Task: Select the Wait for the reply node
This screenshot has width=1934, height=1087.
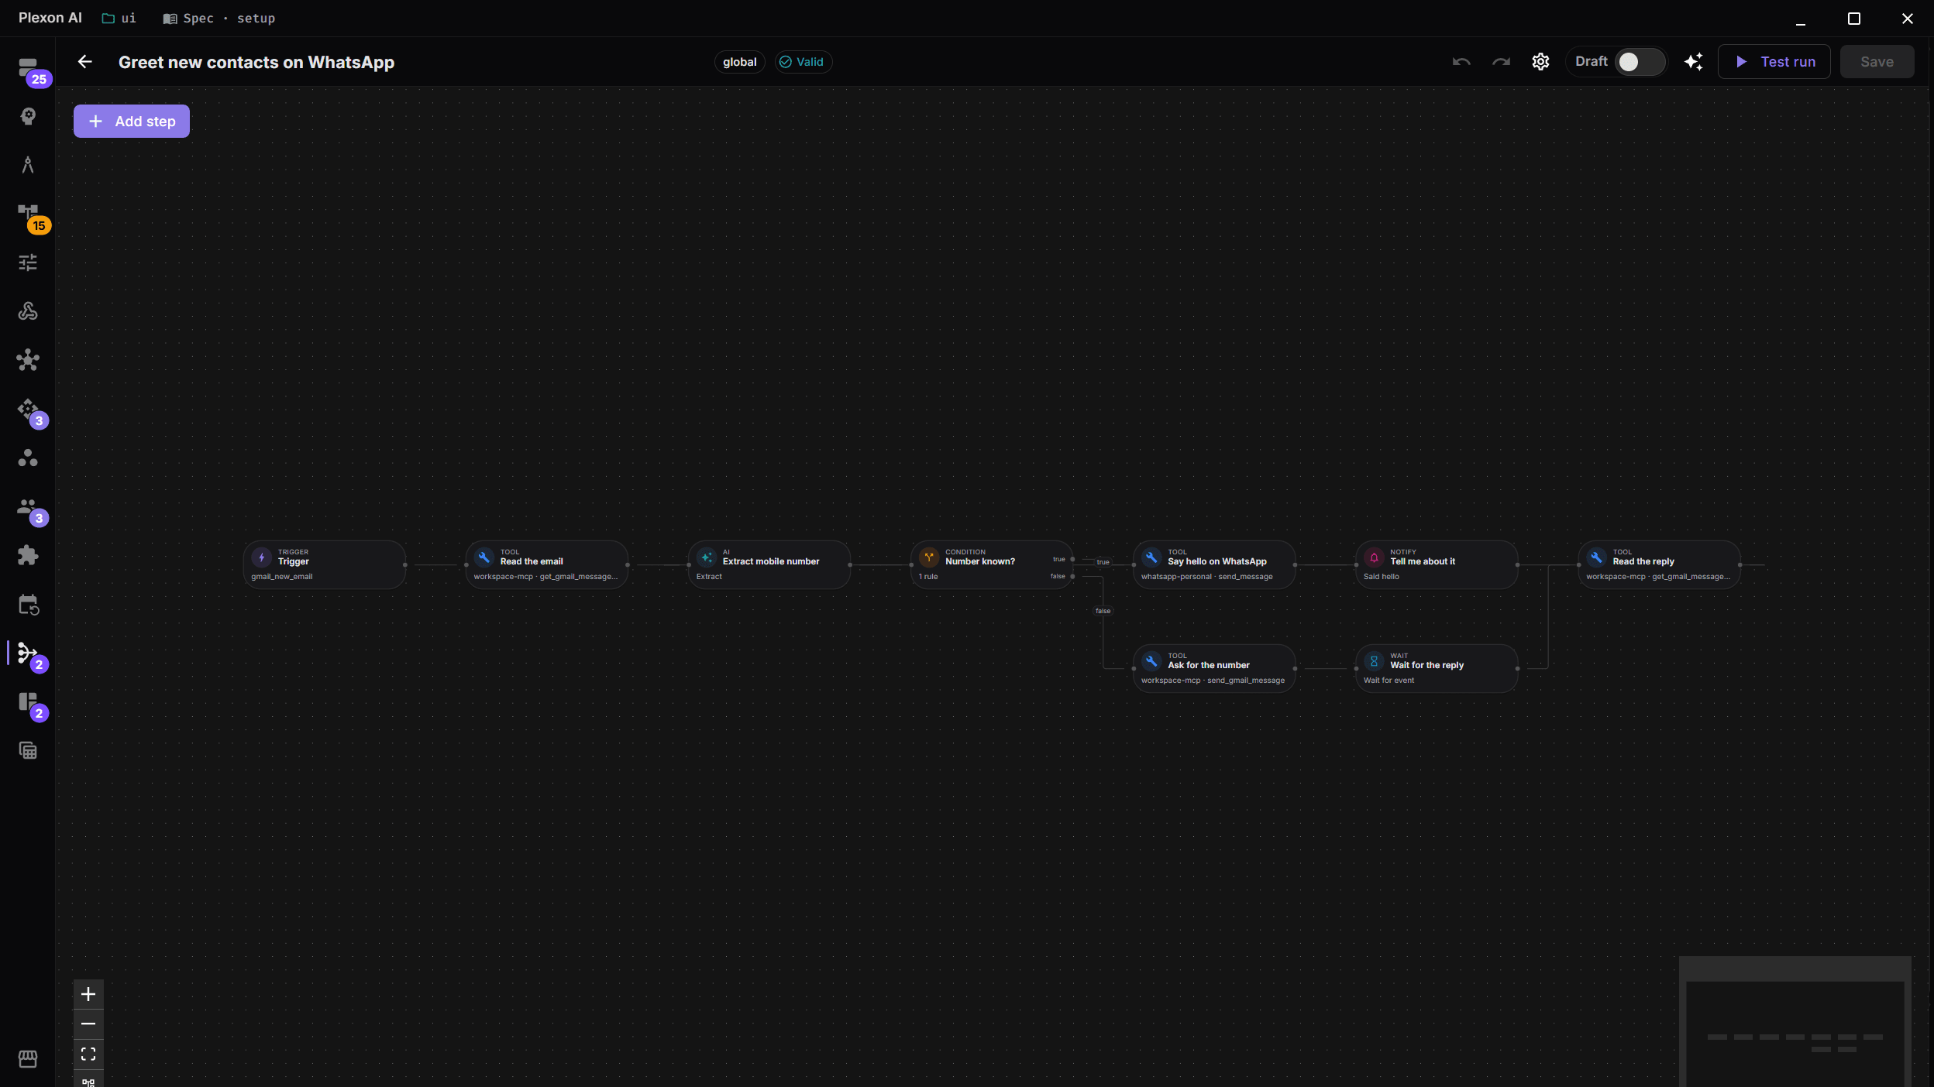Action: pos(1437,669)
